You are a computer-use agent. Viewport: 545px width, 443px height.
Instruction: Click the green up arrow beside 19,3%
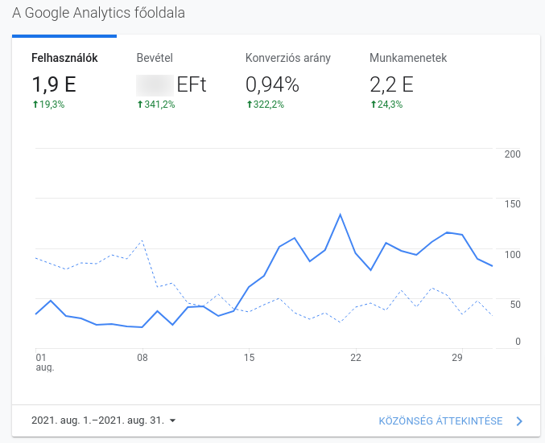(35, 105)
